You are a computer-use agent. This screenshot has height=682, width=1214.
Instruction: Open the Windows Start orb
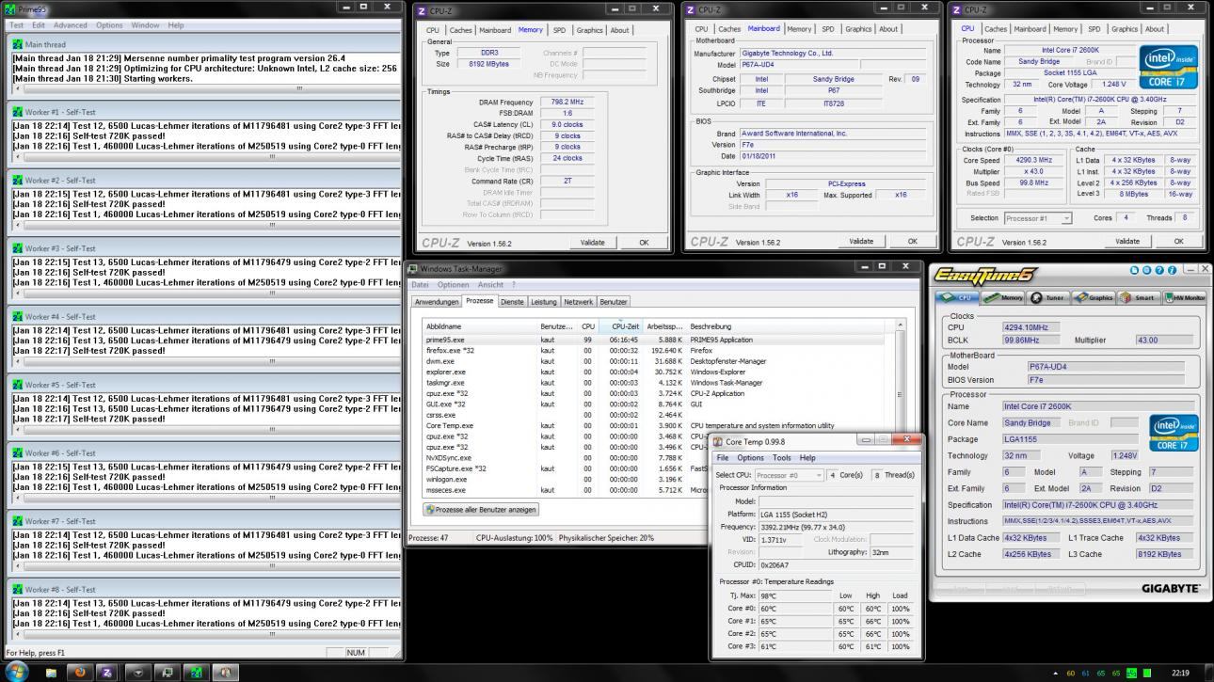click(x=16, y=673)
